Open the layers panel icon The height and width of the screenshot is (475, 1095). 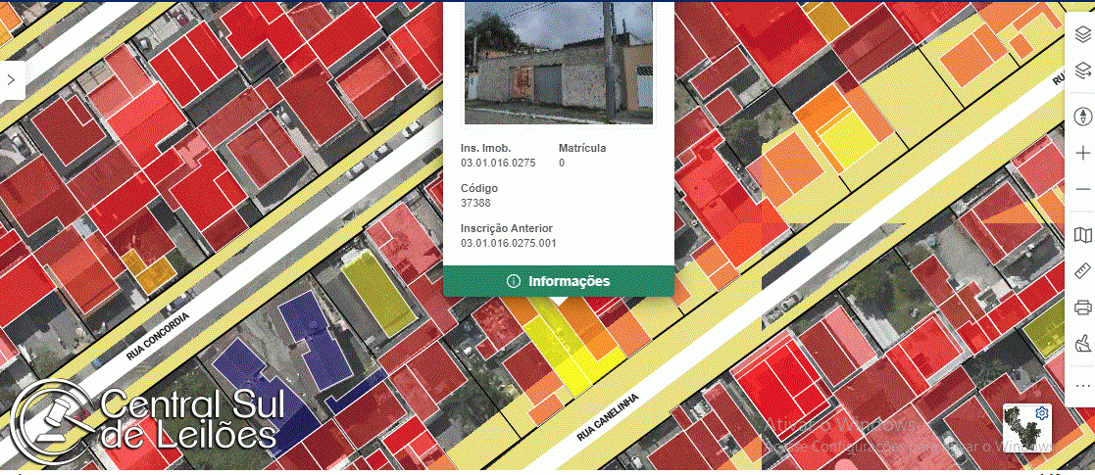click(1082, 33)
